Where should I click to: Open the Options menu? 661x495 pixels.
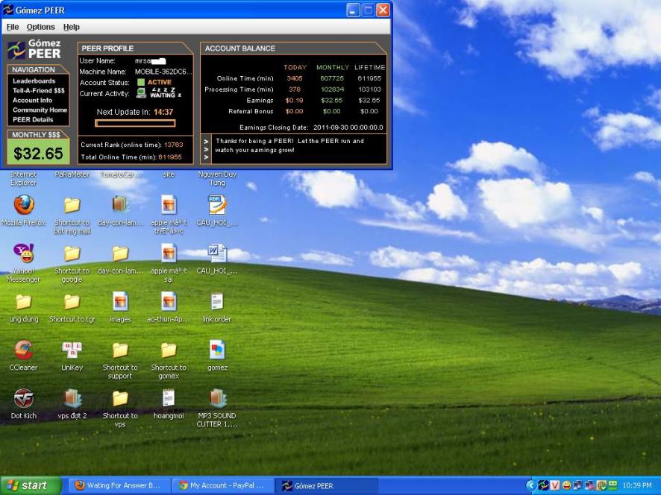pyautogui.click(x=41, y=27)
